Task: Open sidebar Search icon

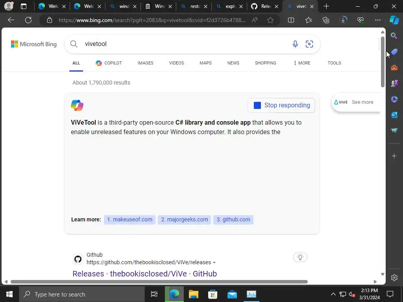Action: (394, 36)
